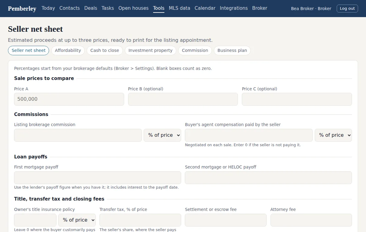Open the title insurance unit dropdown

77,220
